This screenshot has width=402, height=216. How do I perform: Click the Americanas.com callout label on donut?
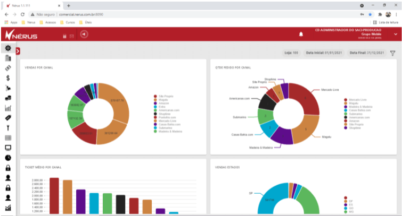239,98
